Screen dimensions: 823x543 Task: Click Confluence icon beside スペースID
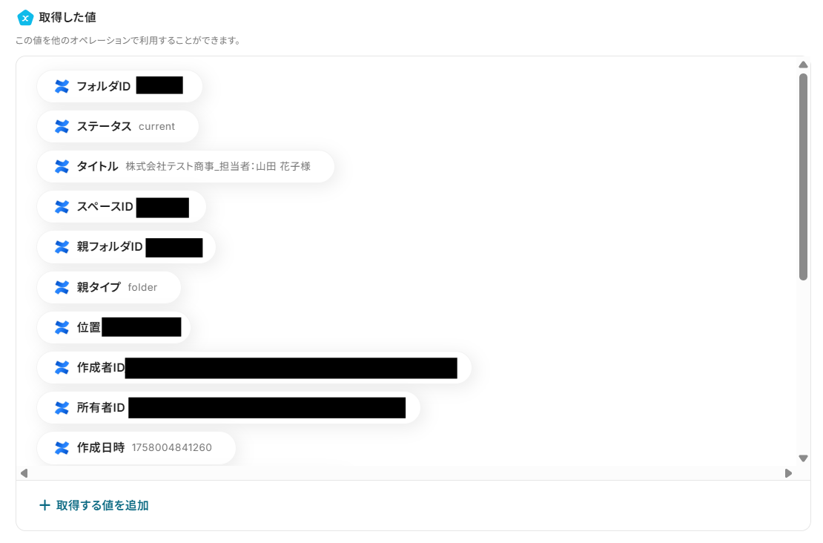[62, 207]
